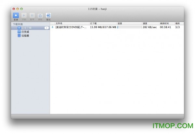Click the blue download arrow icon in the file row
The height and width of the screenshot is (134, 195).
53,27
